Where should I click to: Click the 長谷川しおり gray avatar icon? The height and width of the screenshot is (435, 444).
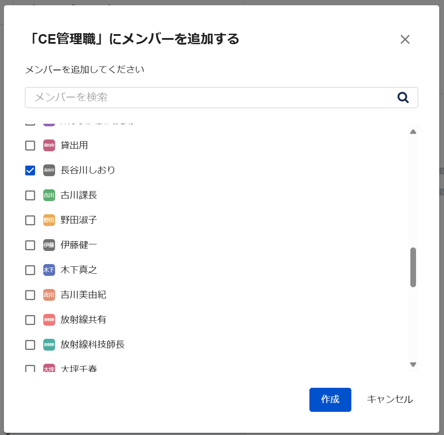(49, 171)
